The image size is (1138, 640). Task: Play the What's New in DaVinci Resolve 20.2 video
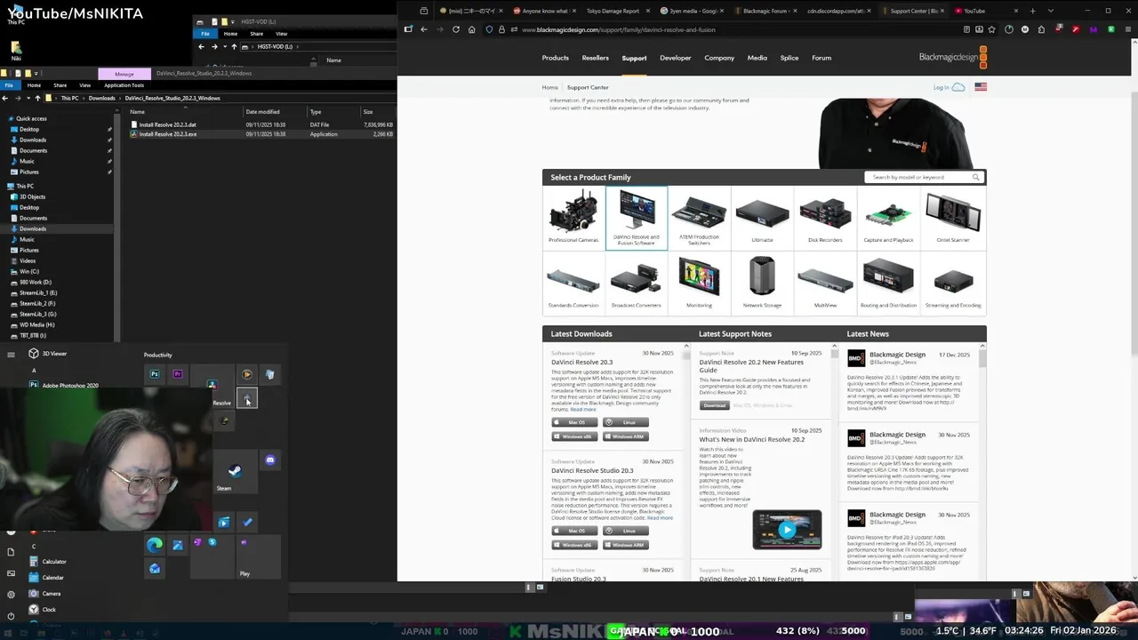pyautogui.click(x=787, y=531)
